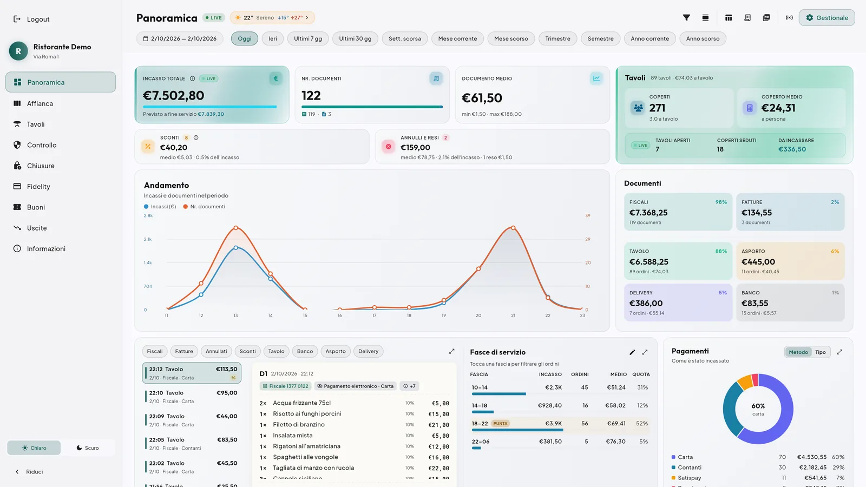The image size is (866, 487).
Task: Open Informazioni page in sidebar
Action: coord(61,248)
